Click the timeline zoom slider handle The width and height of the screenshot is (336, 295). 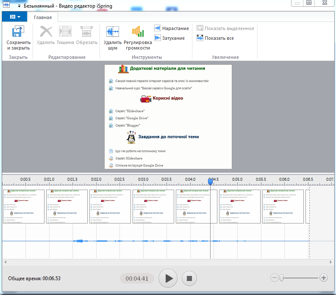pos(282,278)
